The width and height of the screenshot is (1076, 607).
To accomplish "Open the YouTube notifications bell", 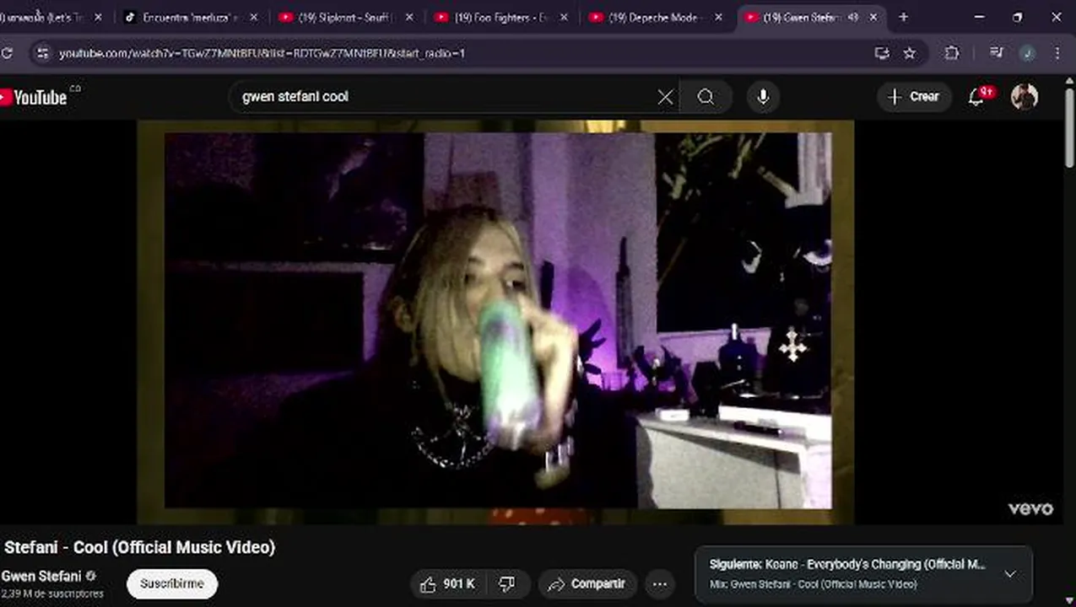I will 977,97.
